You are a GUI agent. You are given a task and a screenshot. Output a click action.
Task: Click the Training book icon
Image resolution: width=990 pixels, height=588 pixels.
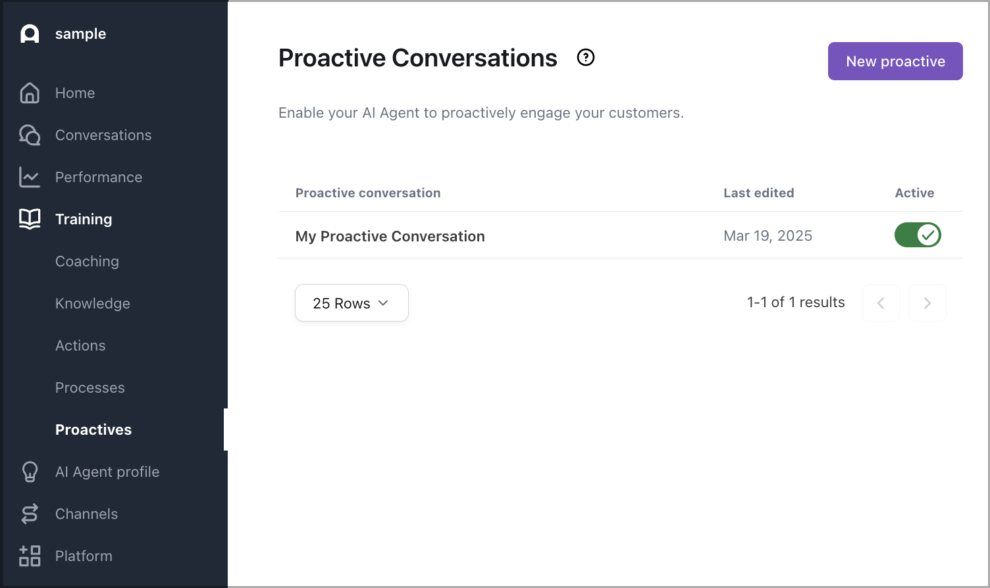(30, 219)
